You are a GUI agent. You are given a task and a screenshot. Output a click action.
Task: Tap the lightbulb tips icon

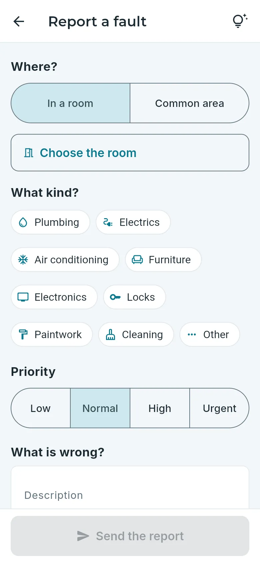(240, 21)
